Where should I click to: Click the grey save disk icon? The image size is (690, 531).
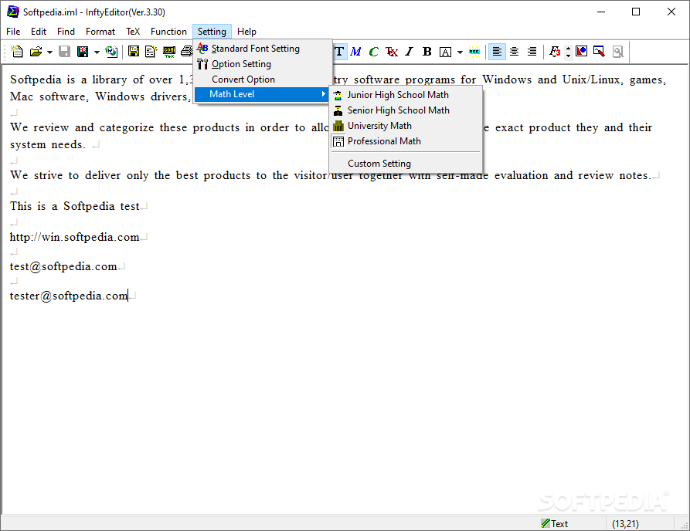(64, 52)
